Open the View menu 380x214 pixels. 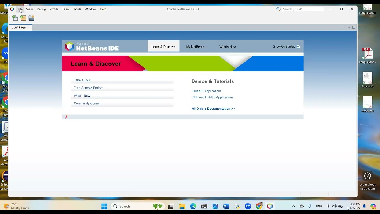point(29,9)
